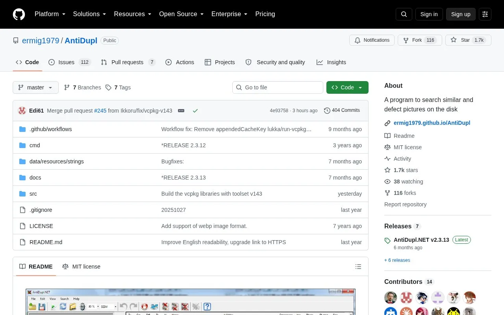504x315 pixels.
Task: Expand the Open Source menu
Action: (182, 14)
